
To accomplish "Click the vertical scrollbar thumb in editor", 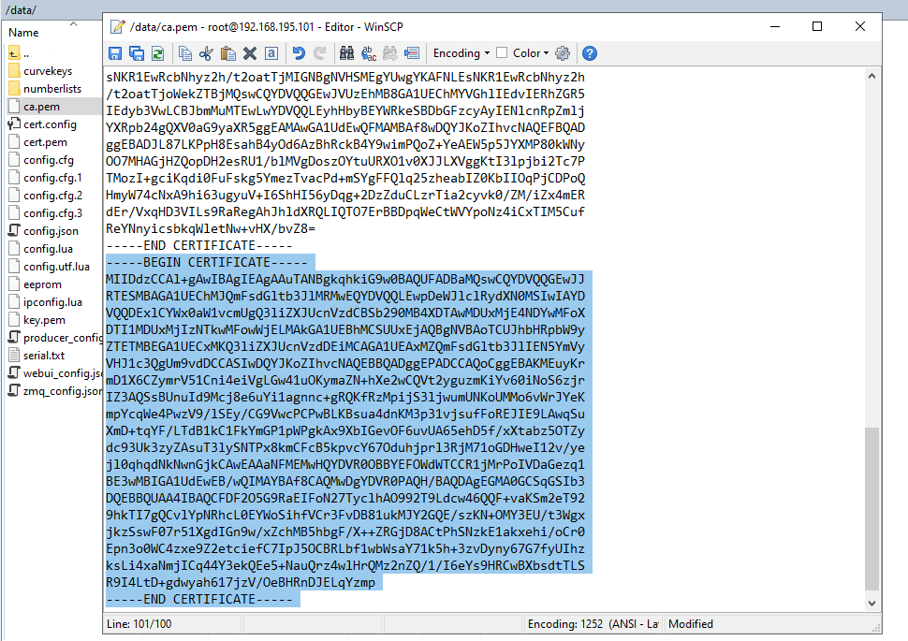I will (x=871, y=509).
